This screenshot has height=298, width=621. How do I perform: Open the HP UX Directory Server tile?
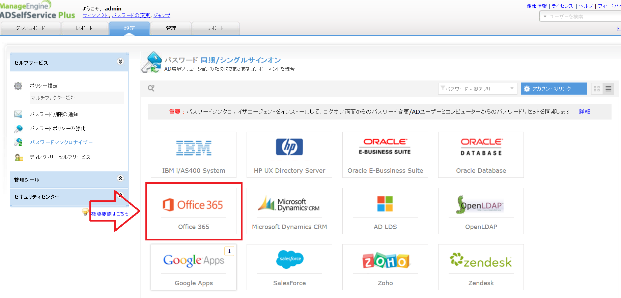coord(289,155)
